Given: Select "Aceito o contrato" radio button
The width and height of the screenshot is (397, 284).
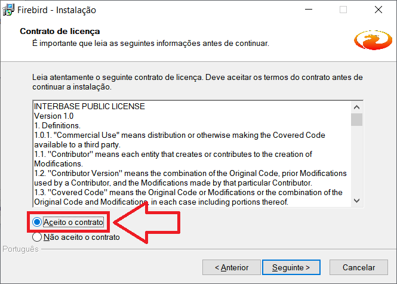Looking at the screenshot, I should (x=37, y=222).
